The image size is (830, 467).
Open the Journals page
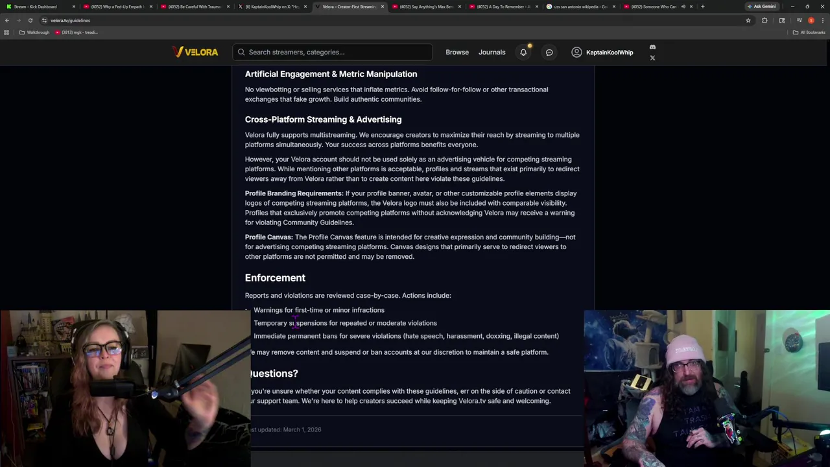click(492, 52)
